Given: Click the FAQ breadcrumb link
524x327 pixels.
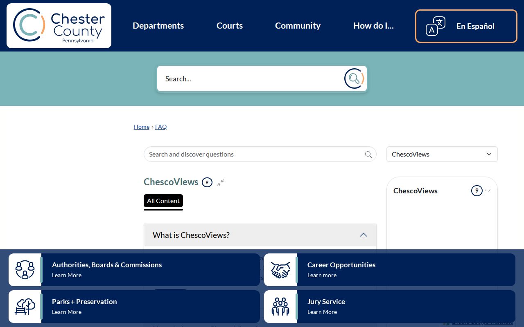Looking at the screenshot, I should (161, 127).
